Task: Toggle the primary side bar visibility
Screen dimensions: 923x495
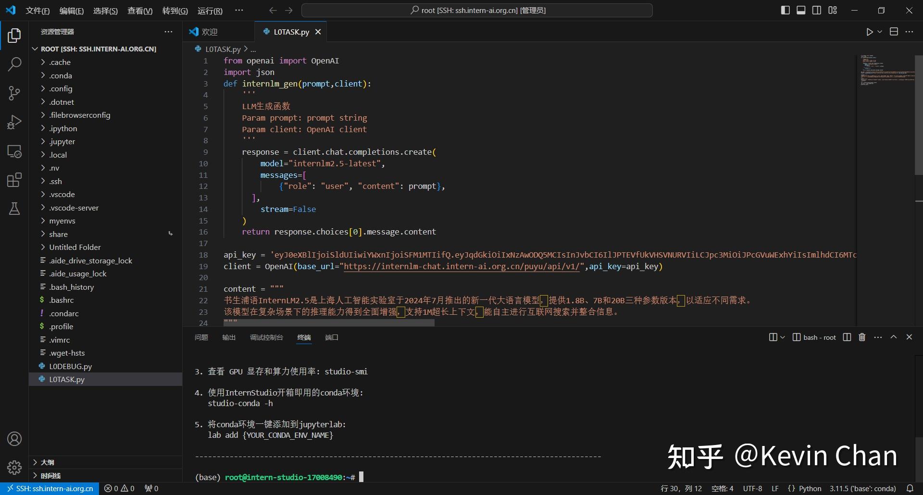Action: click(786, 10)
